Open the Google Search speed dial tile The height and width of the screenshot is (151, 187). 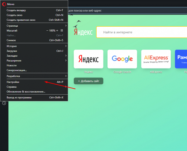coord(122,59)
